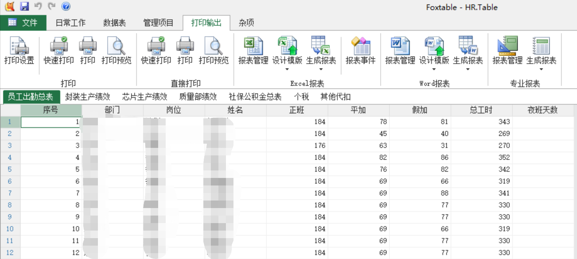Open the 文件 menu
The image size is (577, 259).
23,23
